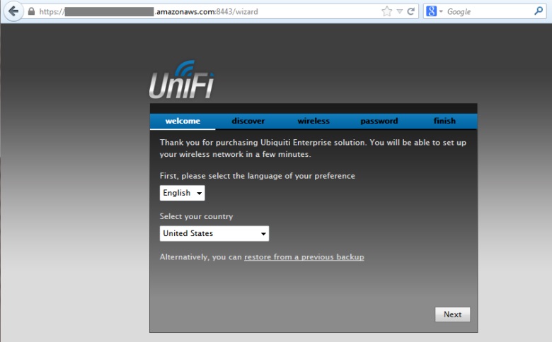Click the browser back arrow button
This screenshot has height=342, width=552.
[13, 11]
